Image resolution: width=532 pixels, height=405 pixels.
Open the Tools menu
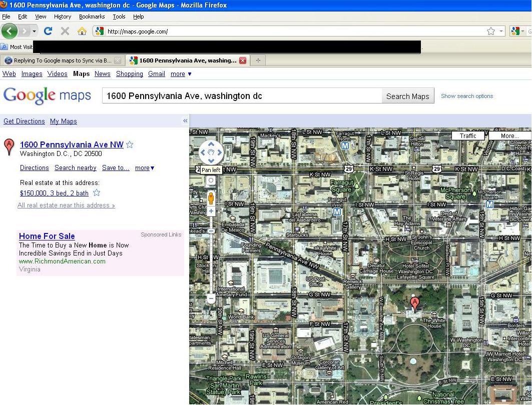coord(119,16)
